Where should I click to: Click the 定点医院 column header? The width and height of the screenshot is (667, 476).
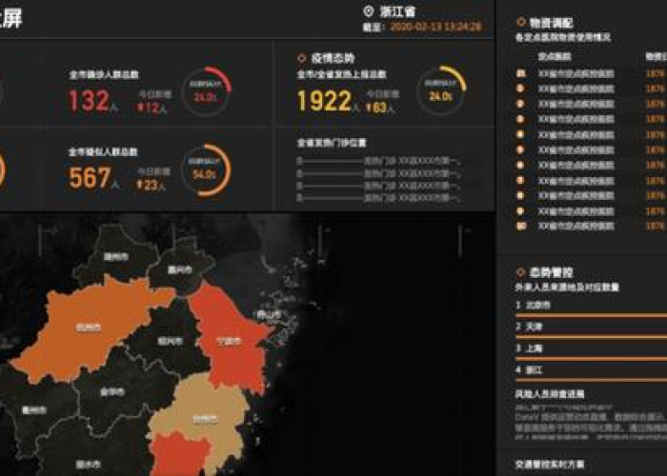click(555, 56)
